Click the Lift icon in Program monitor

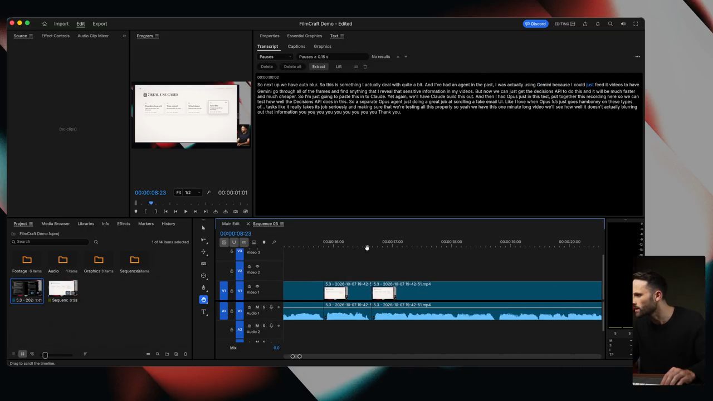coord(216,212)
